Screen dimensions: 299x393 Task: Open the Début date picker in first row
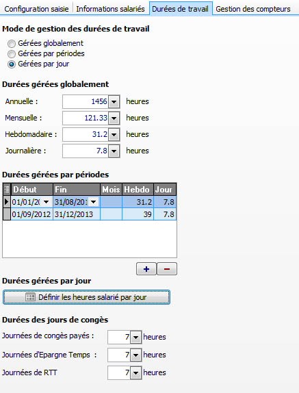pyautogui.click(x=47, y=202)
